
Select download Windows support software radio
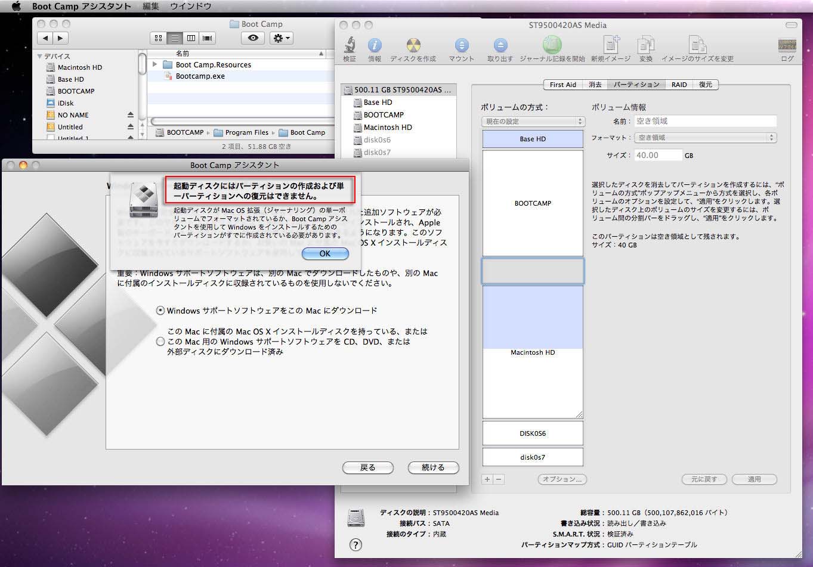tap(160, 311)
